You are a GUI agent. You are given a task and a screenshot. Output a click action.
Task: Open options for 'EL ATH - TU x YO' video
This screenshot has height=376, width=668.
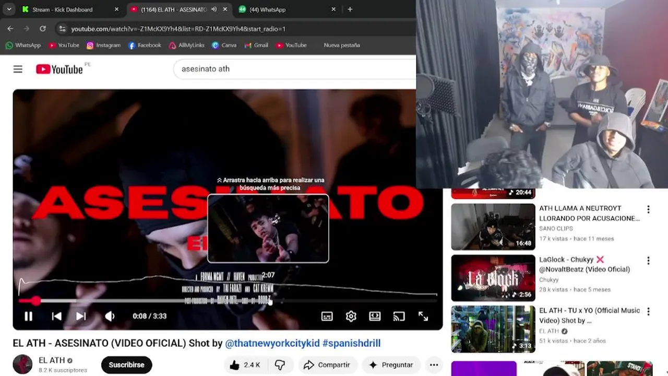tap(648, 312)
